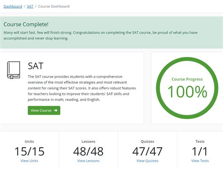Open the View Lessons link
The width and height of the screenshot is (223, 170).
click(x=88, y=161)
